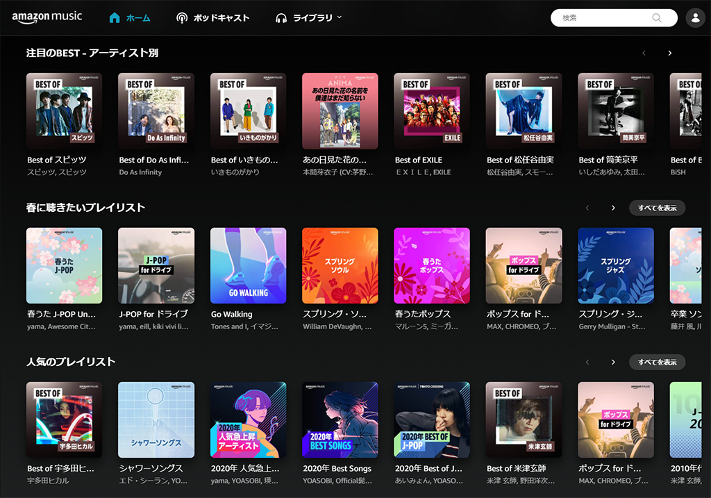
Task: Go back in the 春に聴きたいプレイリスト carousel
Action: pos(587,208)
